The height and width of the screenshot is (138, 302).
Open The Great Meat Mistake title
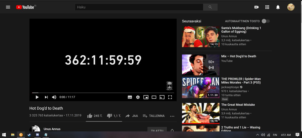point(238,105)
